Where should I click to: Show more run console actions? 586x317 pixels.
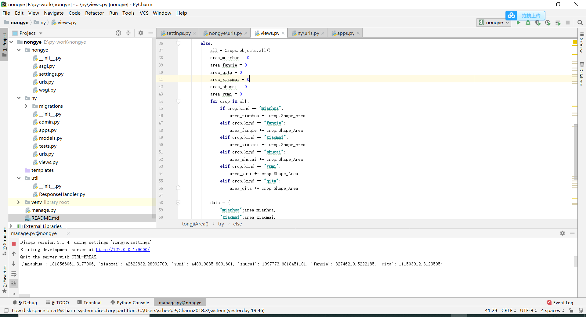(14, 294)
